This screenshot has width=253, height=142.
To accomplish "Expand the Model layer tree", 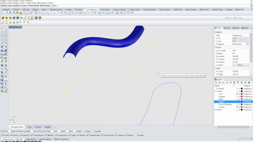I will click(215, 110).
